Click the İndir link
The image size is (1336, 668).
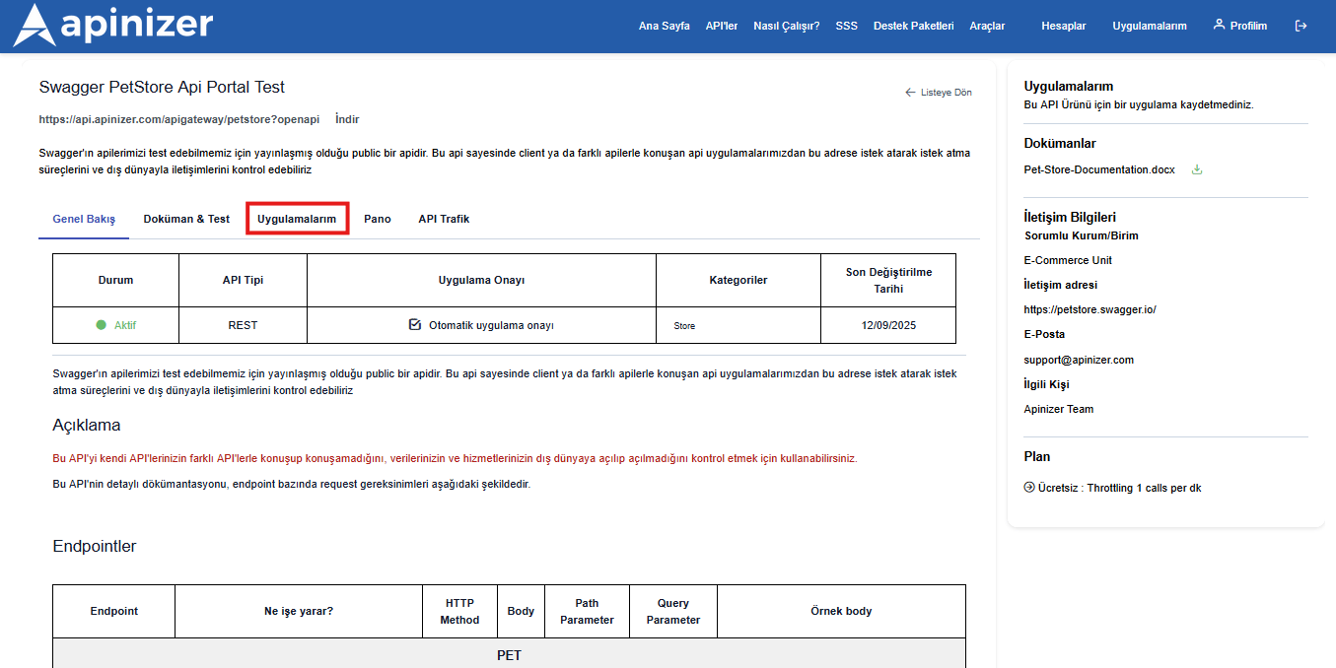pyautogui.click(x=347, y=119)
